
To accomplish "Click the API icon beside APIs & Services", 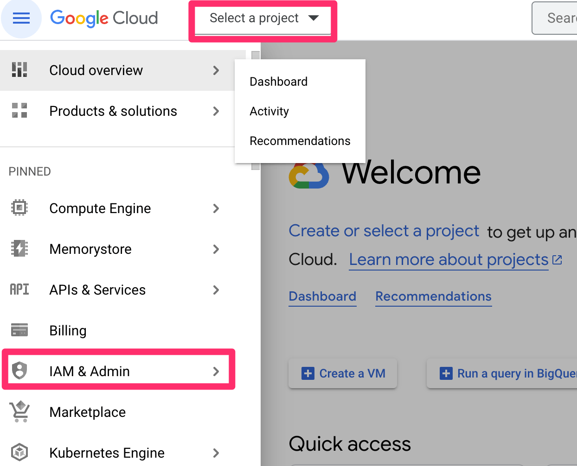I will (19, 290).
